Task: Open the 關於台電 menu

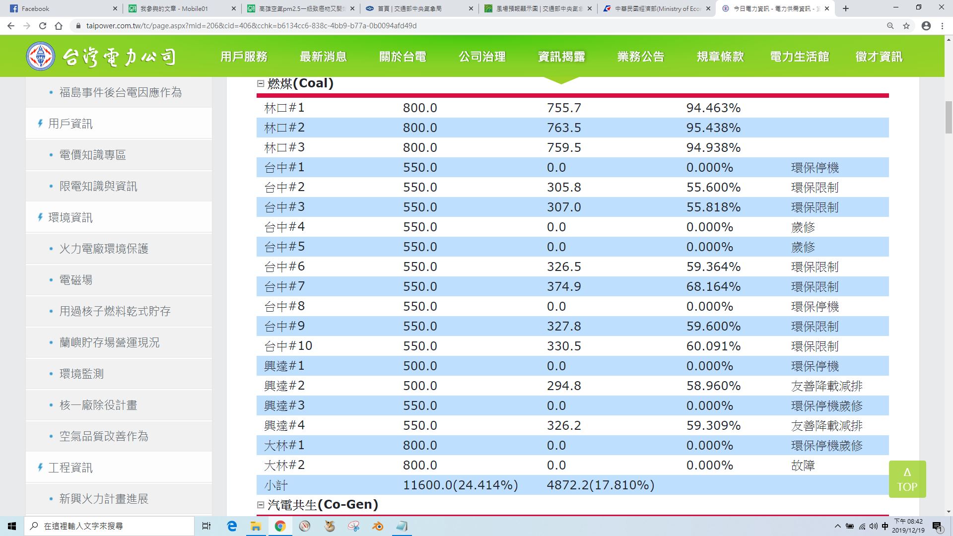Action: pyautogui.click(x=403, y=57)
